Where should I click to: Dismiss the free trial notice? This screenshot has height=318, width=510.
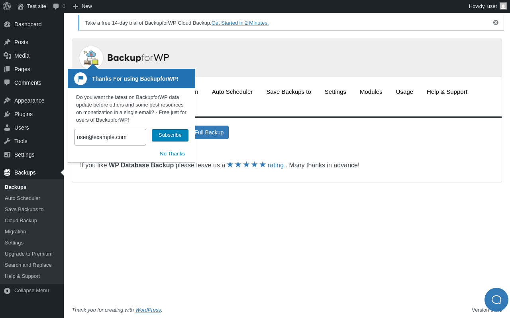coord(496,23)
